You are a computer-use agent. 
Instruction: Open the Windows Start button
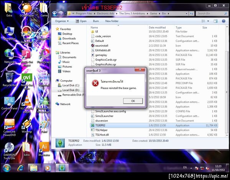tap(7, 168)
